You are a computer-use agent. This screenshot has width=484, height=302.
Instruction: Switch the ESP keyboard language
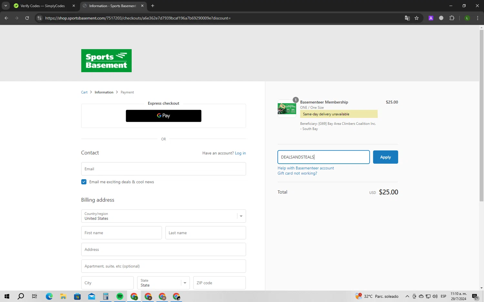[443, 296]
